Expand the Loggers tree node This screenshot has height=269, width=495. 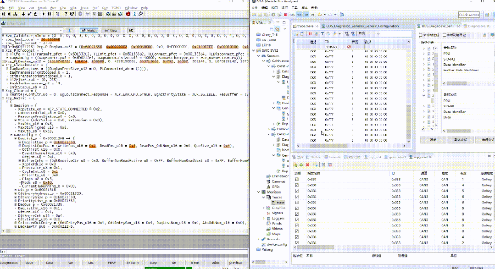pyautogui.click(x=264, y=218)
